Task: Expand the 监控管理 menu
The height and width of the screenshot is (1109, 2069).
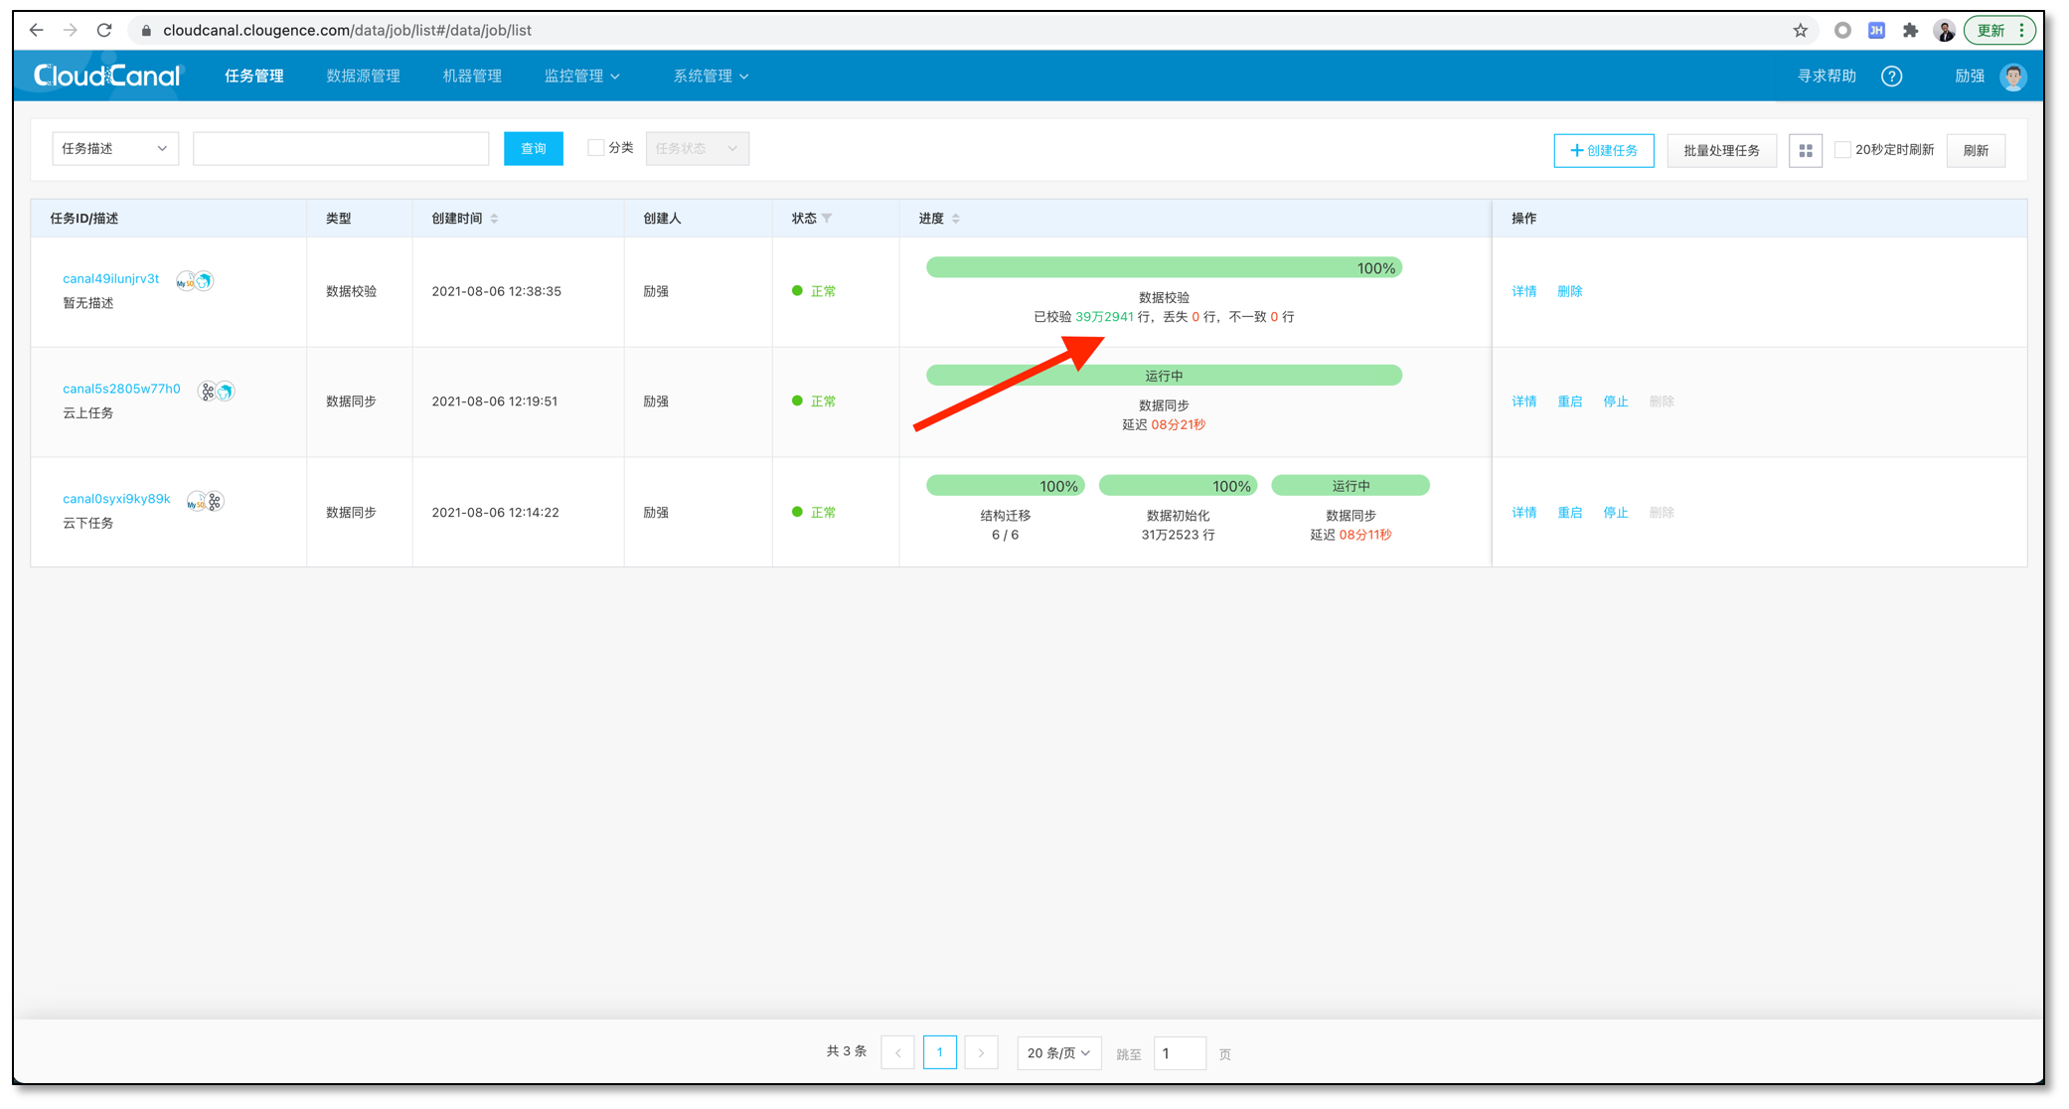Action: click(x=581, y=77)
